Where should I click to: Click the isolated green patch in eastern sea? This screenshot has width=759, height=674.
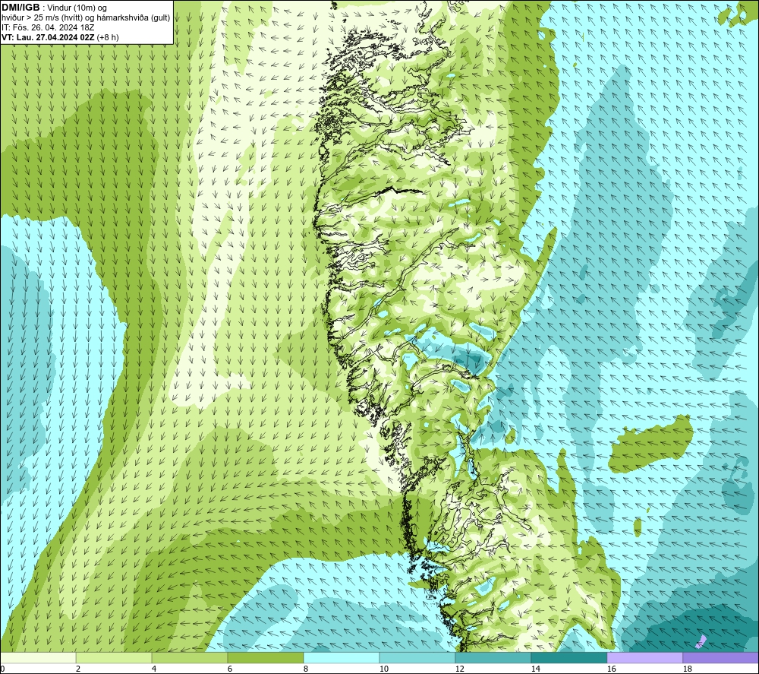[x=651, y=445]
